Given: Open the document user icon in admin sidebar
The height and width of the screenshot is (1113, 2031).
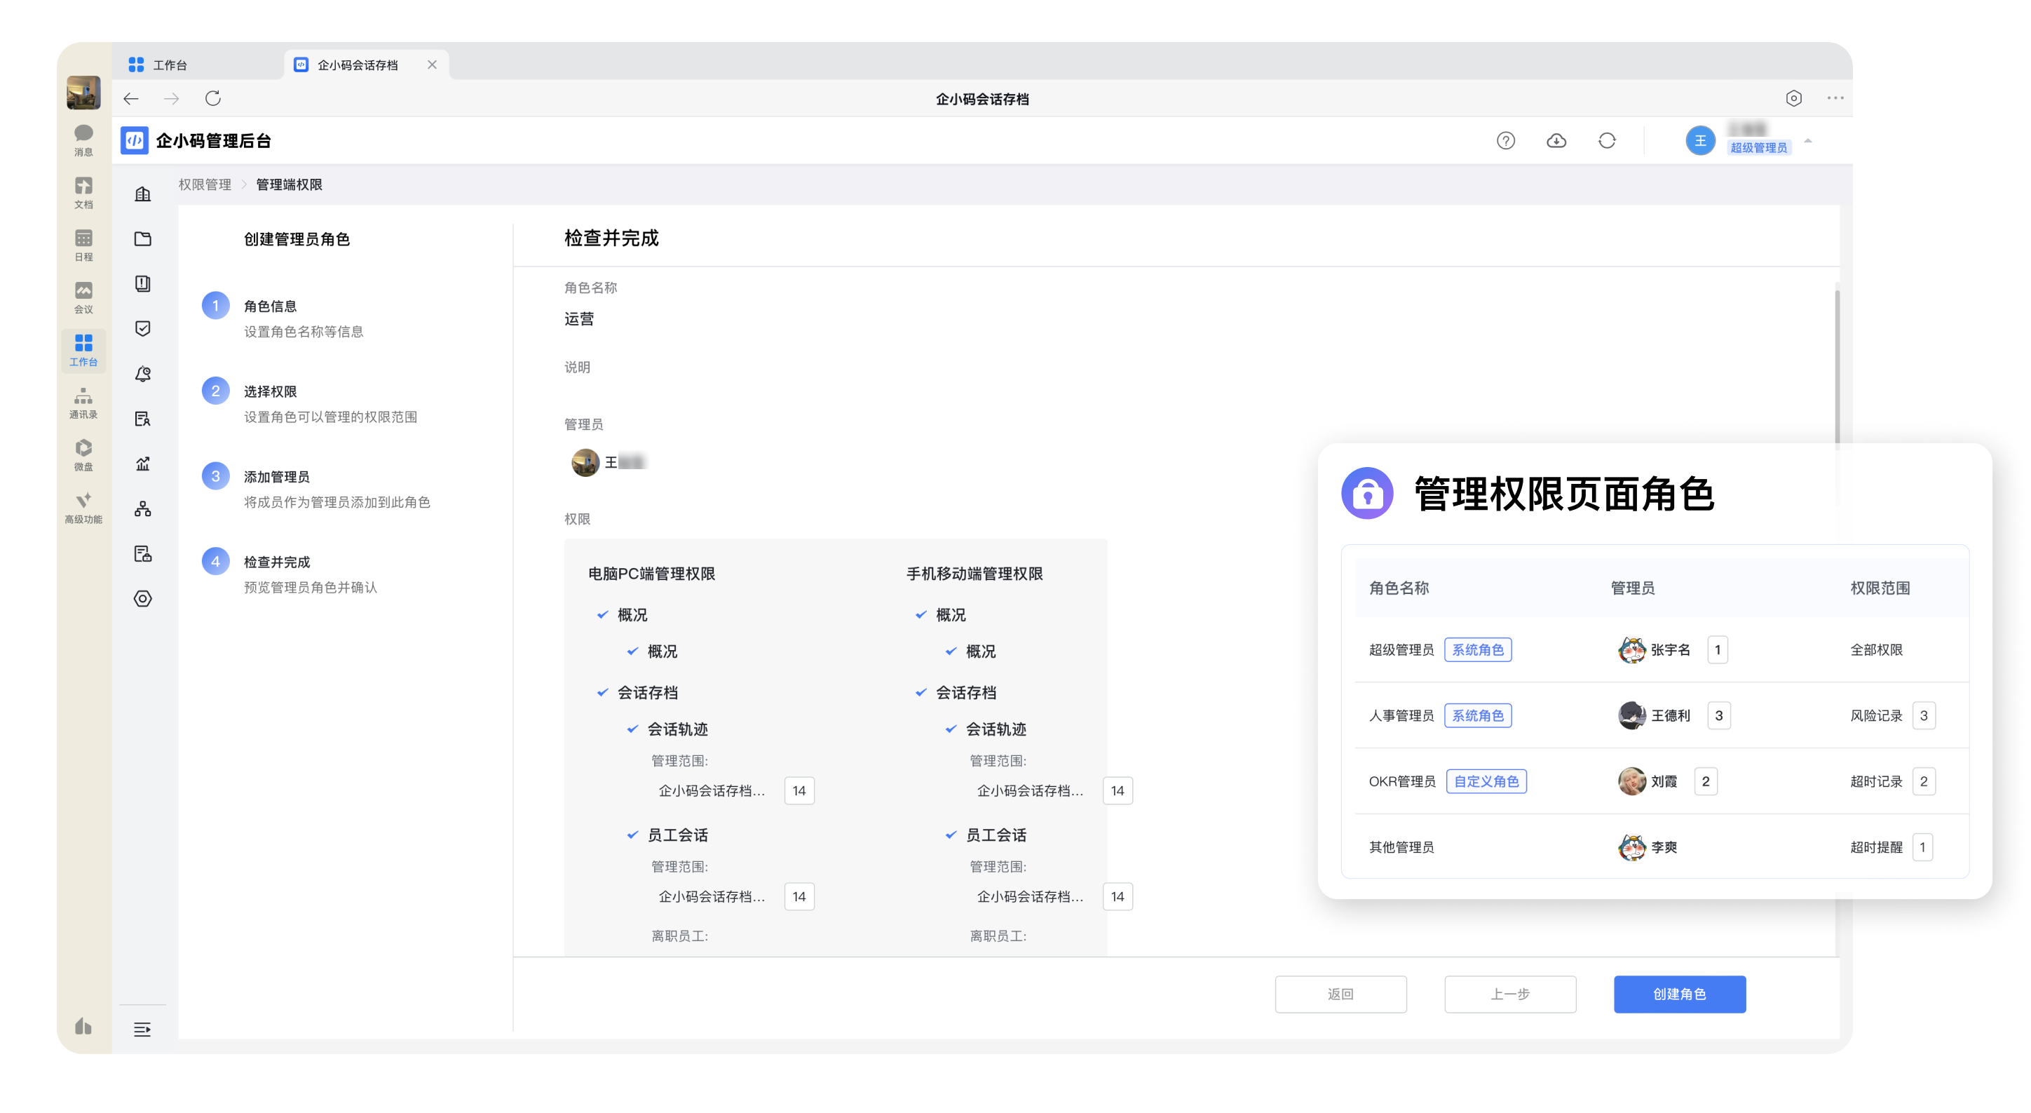Looking at the screenshot, I should (x=143, y=419).
